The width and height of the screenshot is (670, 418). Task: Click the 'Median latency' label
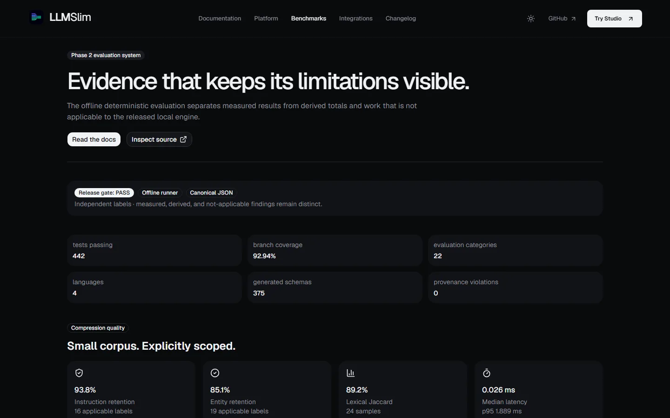[504, 402]
